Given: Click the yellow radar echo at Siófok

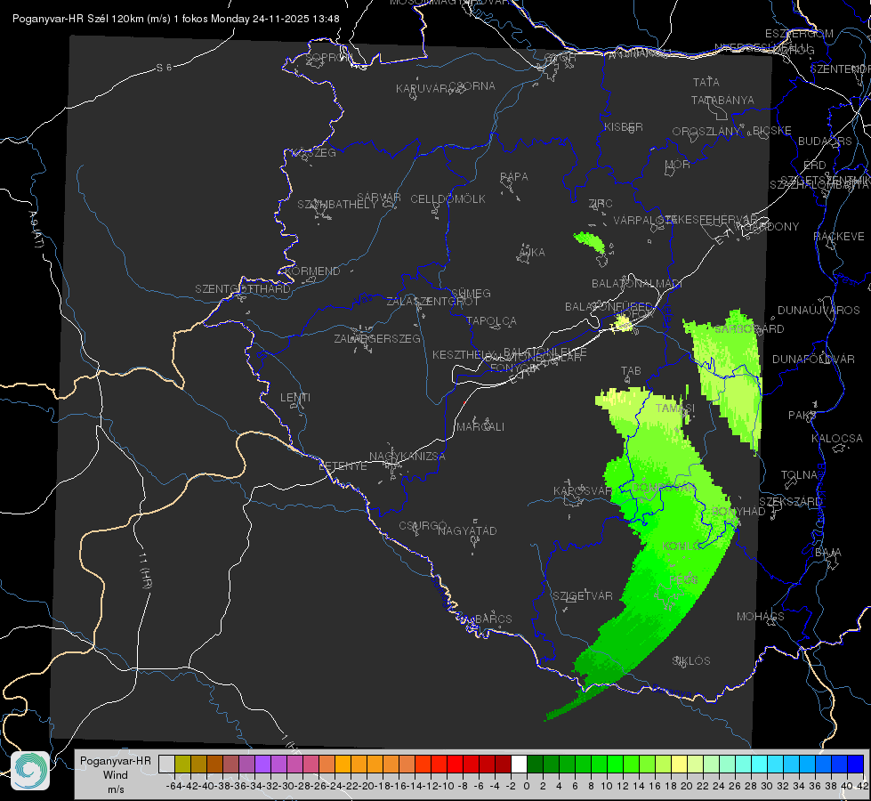Looking at the screenshot, I should point(623,323).
